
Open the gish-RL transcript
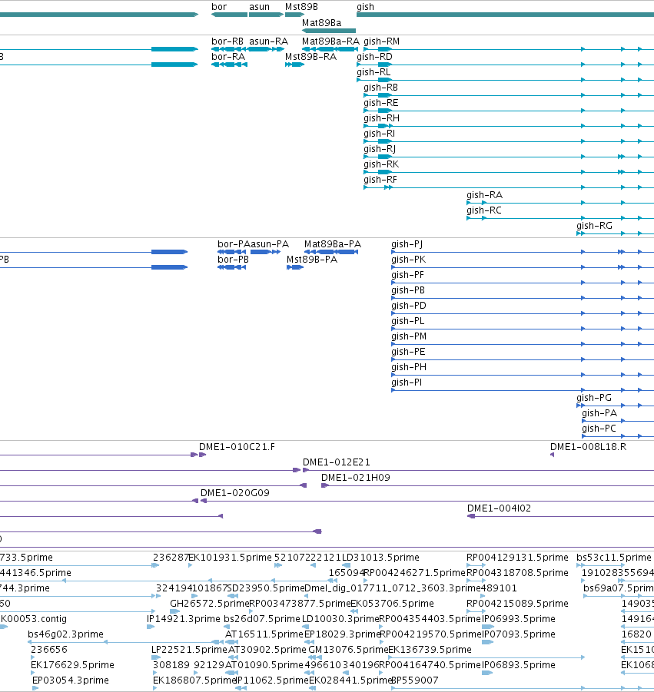373,72
